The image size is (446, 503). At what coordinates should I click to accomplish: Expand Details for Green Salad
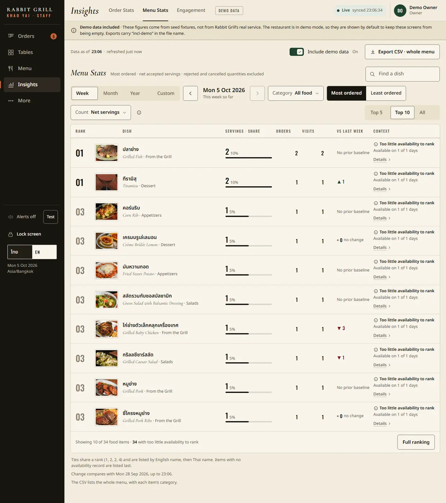click(382, 307)
